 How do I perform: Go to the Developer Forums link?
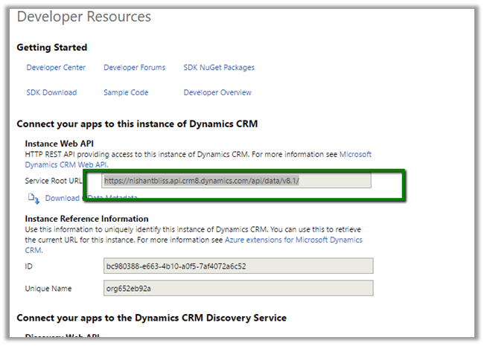tap(134, 68)
